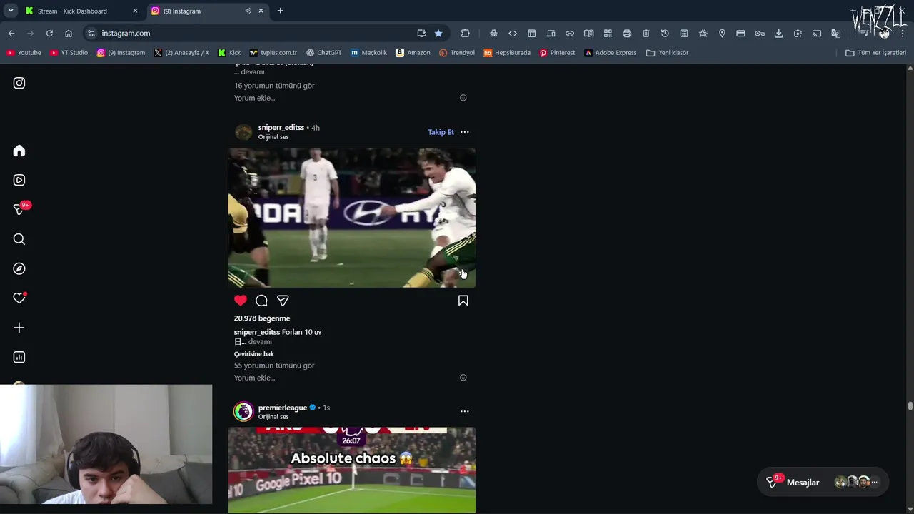Image resolution: width=914 pixels, height=514 pixels.
Task: Expand sniperr_editss caption with devamı
Action: click(x=260, y=342)
